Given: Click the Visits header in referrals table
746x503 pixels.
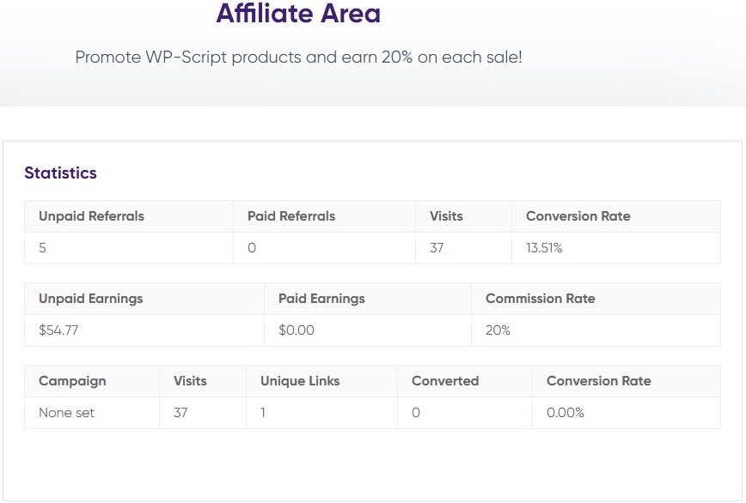Looking at the screenshot, I should click(x=446, y=216).
